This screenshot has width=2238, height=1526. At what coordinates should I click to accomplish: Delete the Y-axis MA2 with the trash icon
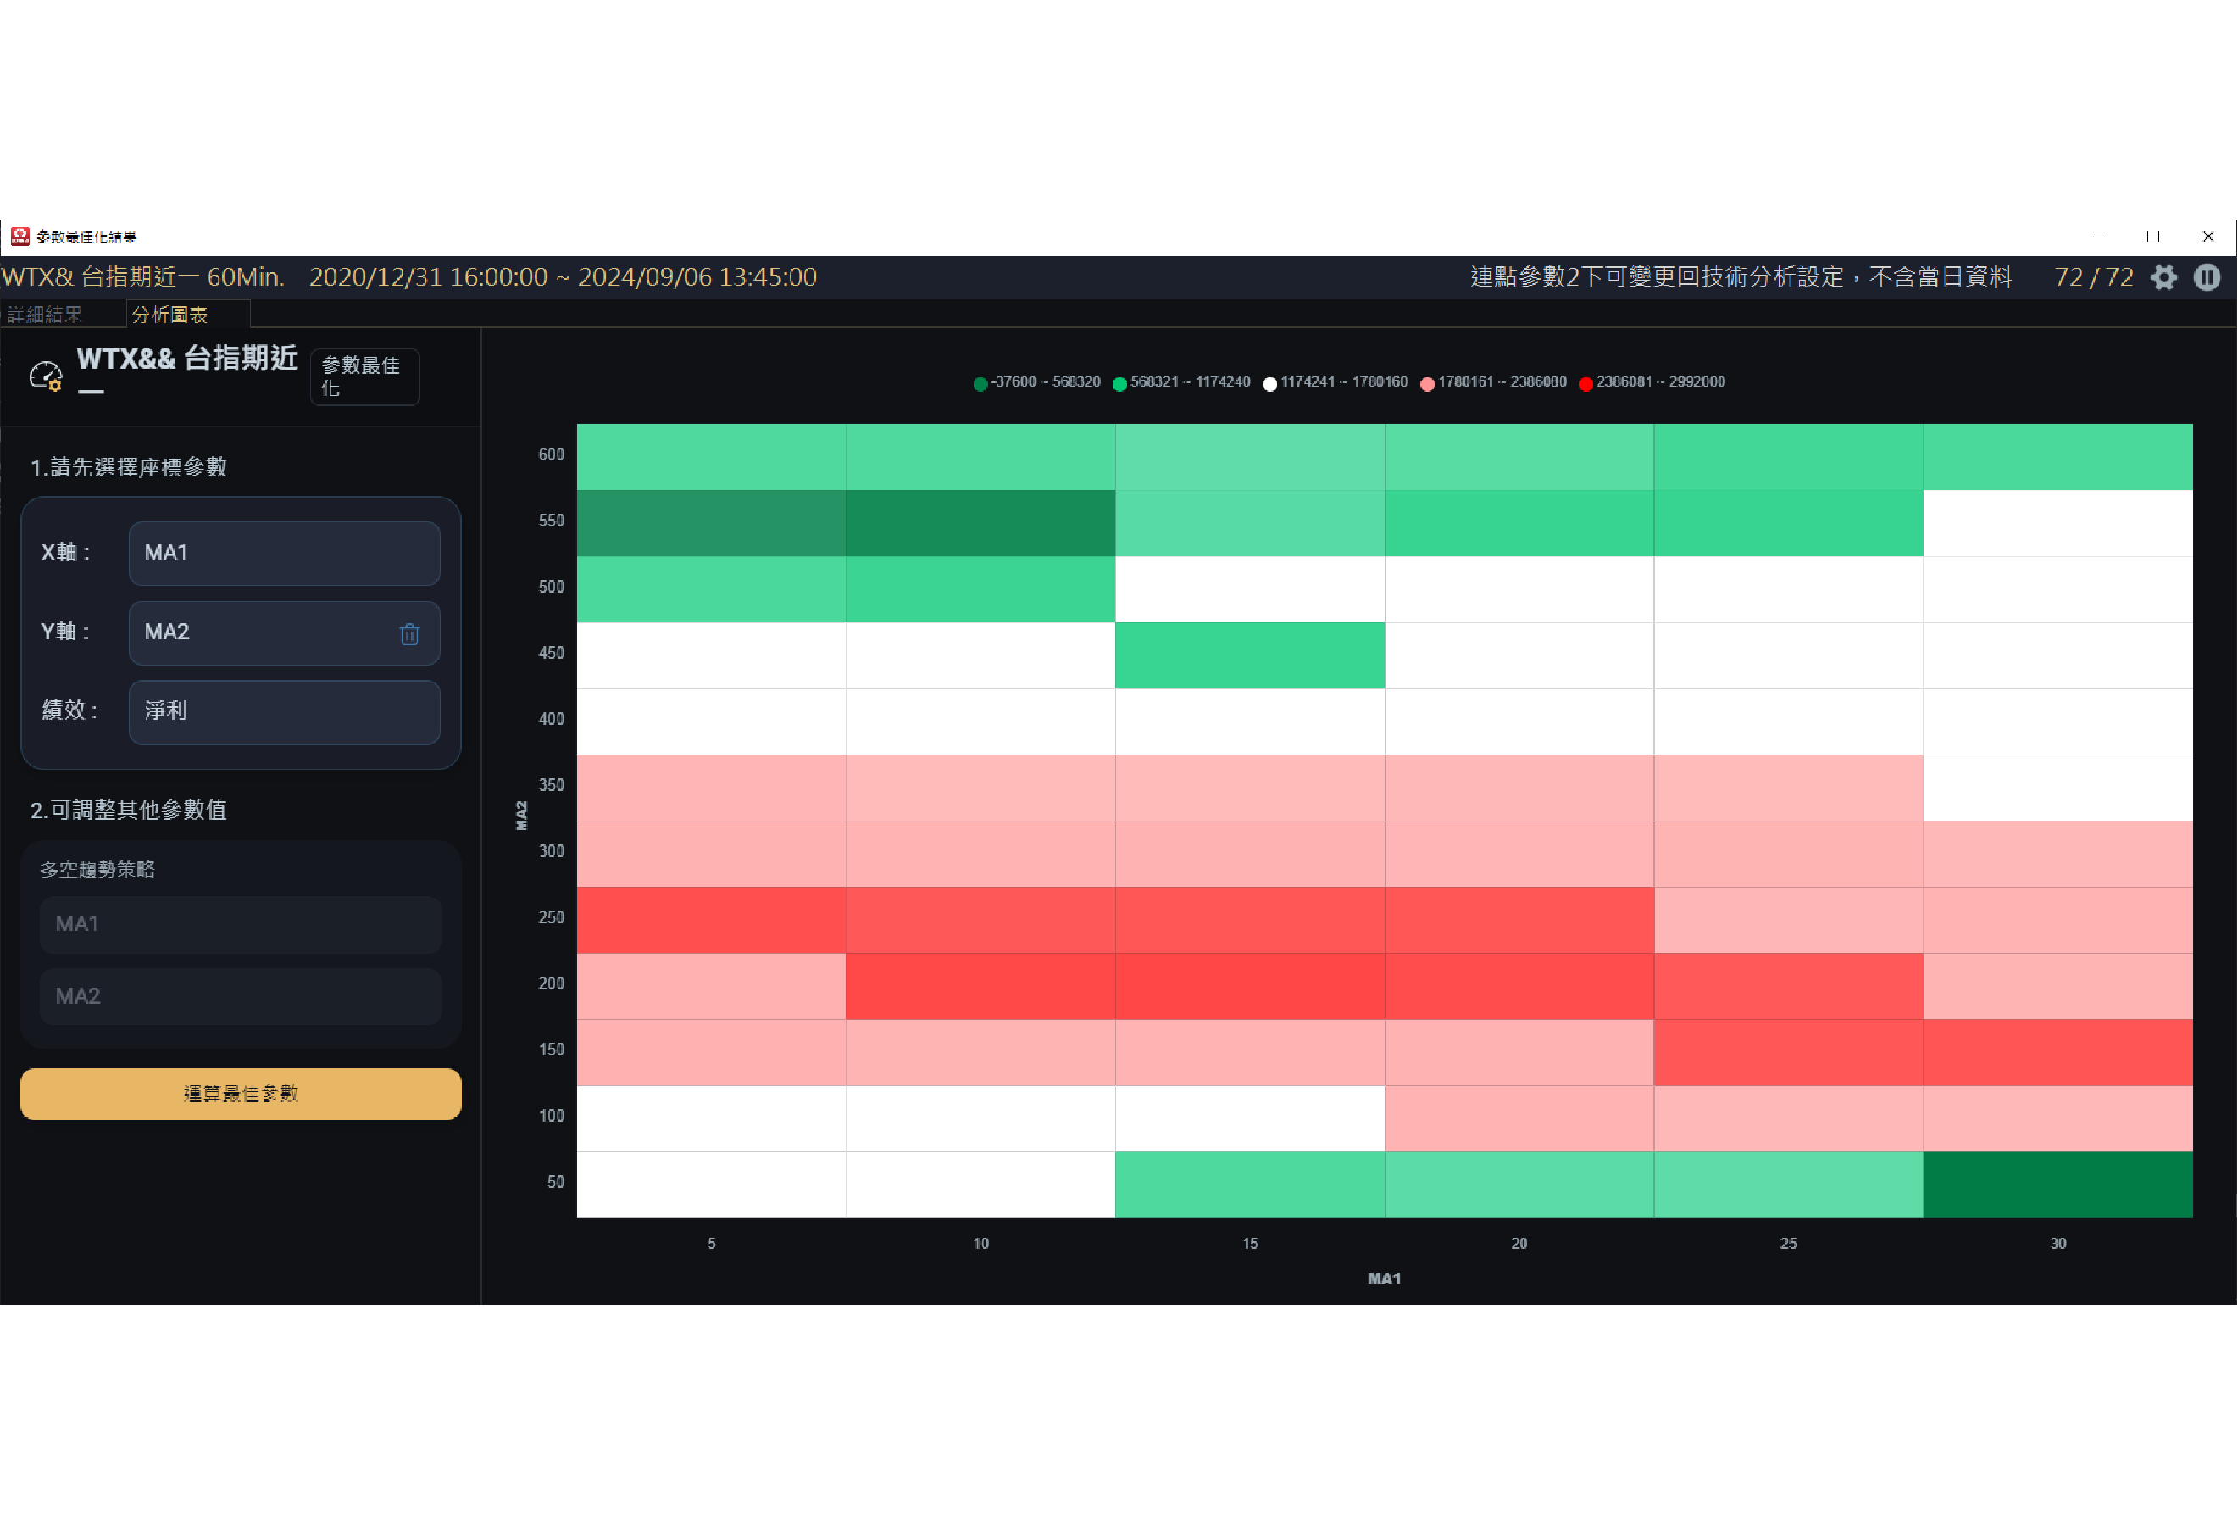click(409, 634)
